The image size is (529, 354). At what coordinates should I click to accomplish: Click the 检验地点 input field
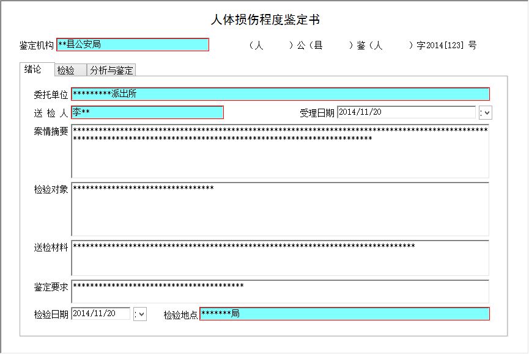tap(344, 314)
